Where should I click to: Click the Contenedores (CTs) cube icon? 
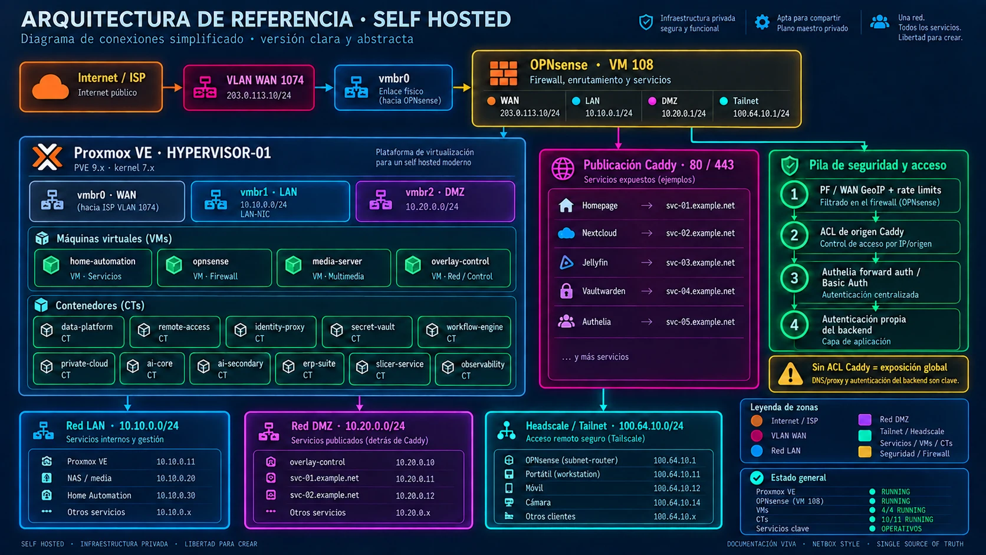coord(41,305)
